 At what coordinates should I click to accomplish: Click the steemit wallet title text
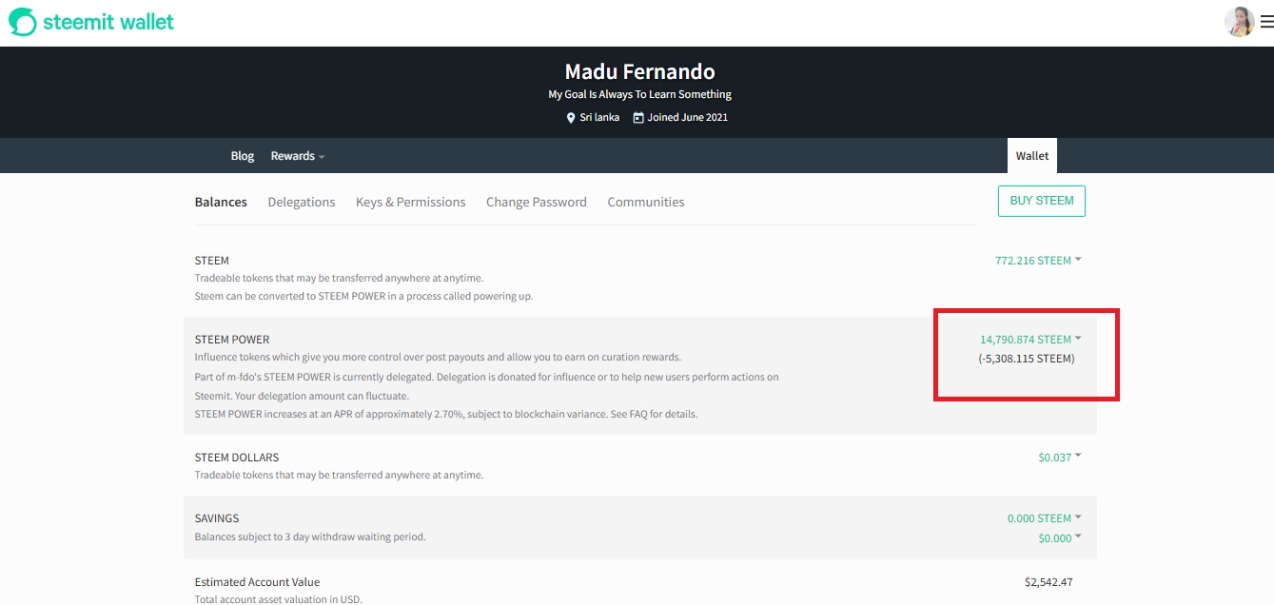tap(108, 22)
